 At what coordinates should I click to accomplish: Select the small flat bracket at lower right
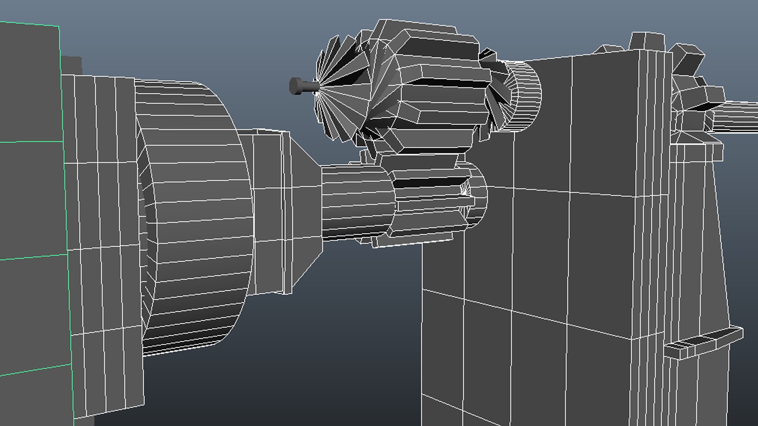[x=704, y=343]
